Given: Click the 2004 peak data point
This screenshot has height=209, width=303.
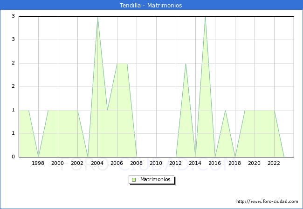Looking at the screenshot, I should (97, 17).
